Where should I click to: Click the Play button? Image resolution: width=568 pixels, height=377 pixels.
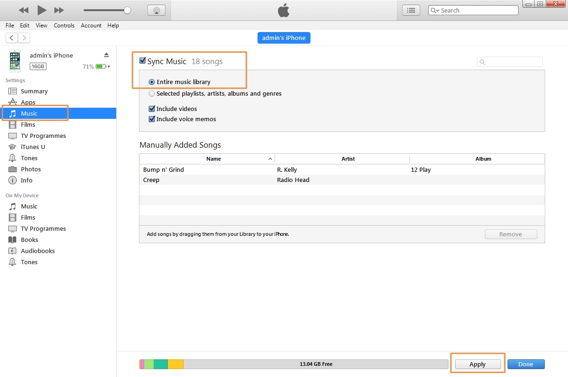click(42, 10)
